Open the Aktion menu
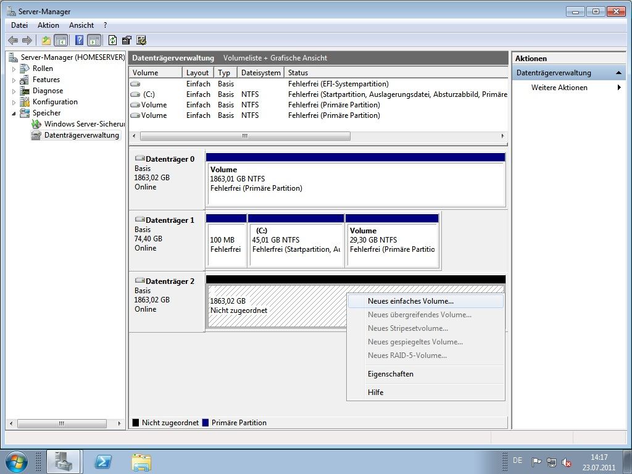The image size is (632, 474). coord(48,25)
